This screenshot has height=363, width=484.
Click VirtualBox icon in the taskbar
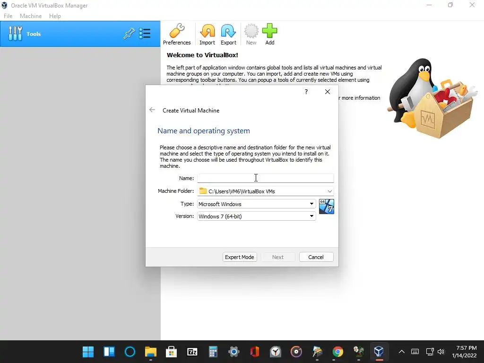point(379,352)
